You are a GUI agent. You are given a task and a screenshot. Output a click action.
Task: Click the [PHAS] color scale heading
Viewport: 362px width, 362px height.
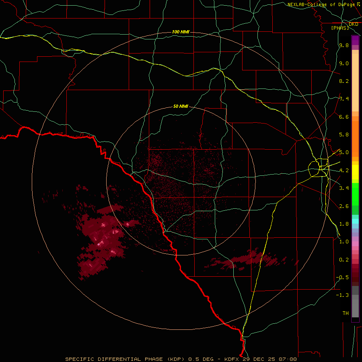click(340, 28)
